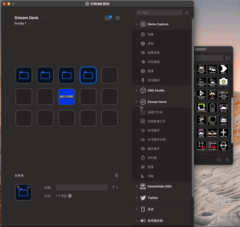Expand the 音频播放器 audio player category
This screenshot has width=240, height=227.
[136, 221]
